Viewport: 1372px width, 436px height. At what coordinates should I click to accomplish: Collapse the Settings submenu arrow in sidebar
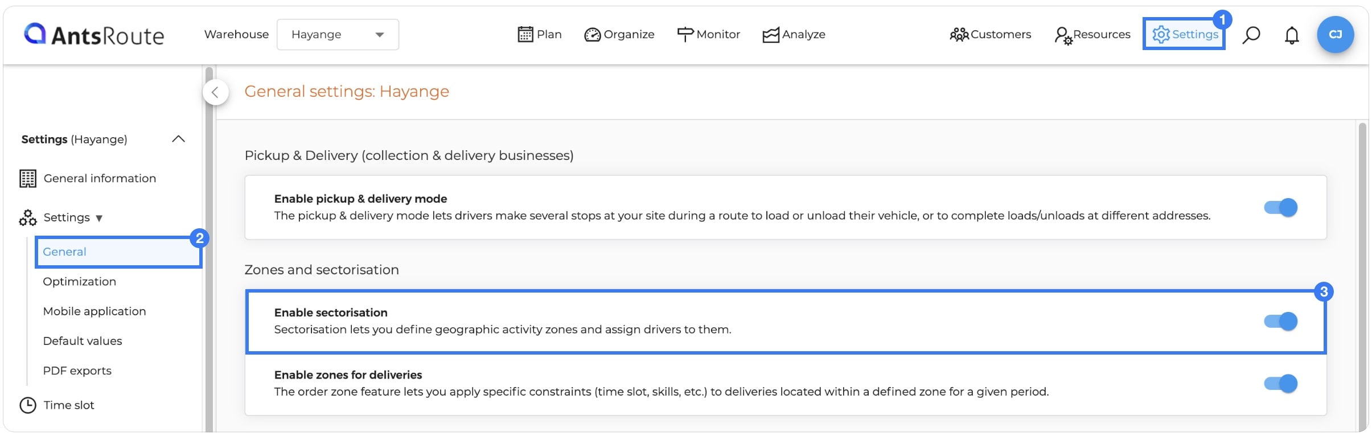tap(99, 218)
